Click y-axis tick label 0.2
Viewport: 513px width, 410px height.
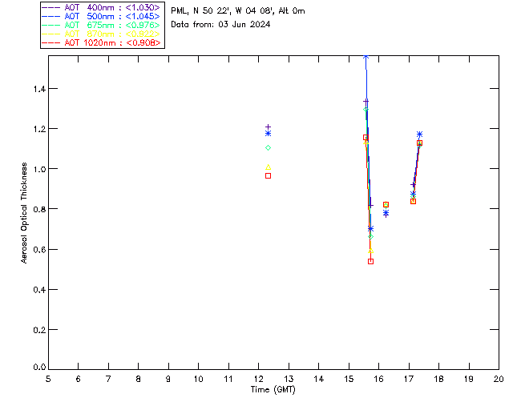[x=39, y=330]
